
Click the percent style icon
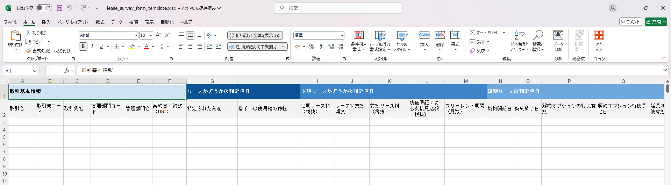[x=312, y=47]
